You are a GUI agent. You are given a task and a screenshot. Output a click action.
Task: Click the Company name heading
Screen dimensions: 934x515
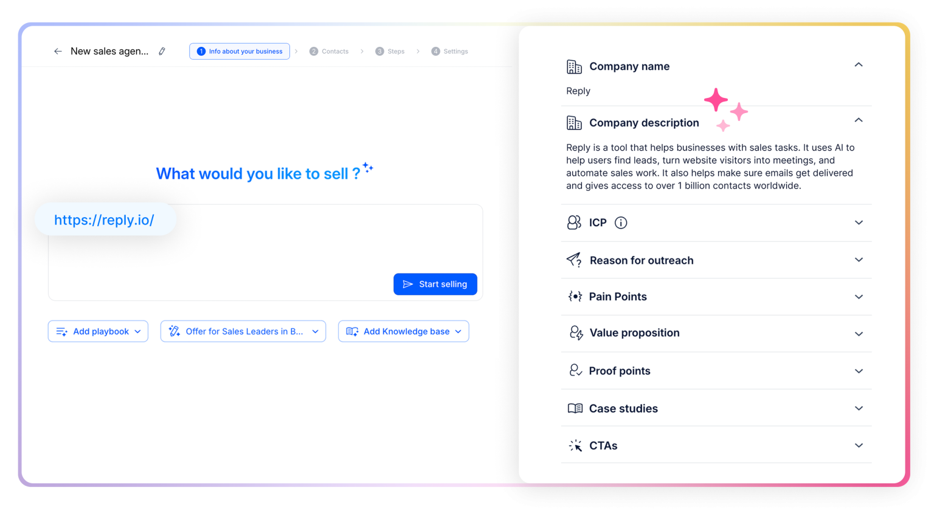point(629,67)
